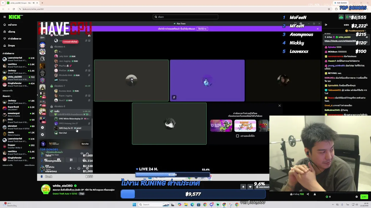Open Discord discover servers compass icon
371x208 pixels.
43,134
